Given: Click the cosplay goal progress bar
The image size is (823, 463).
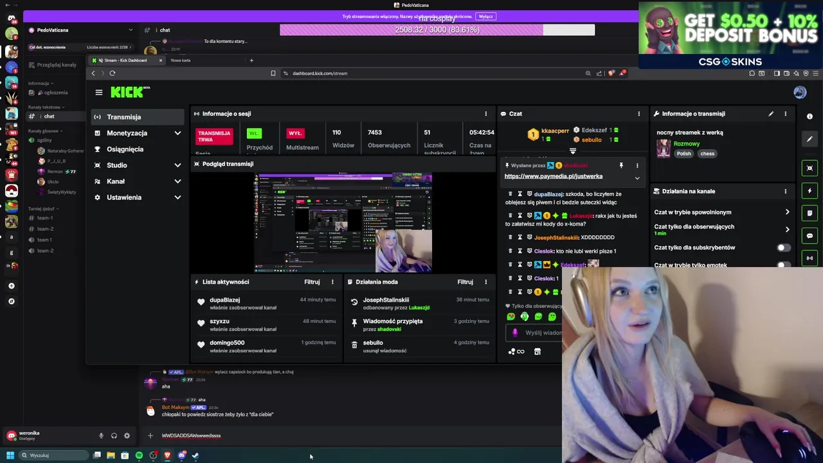Looking at the screenshot, I should [437, 30].
